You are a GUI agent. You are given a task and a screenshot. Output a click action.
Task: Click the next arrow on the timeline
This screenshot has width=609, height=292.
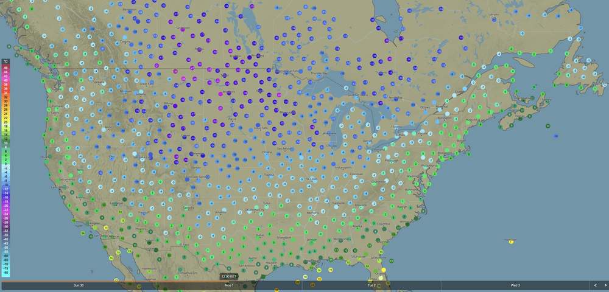tap(606, 285)
